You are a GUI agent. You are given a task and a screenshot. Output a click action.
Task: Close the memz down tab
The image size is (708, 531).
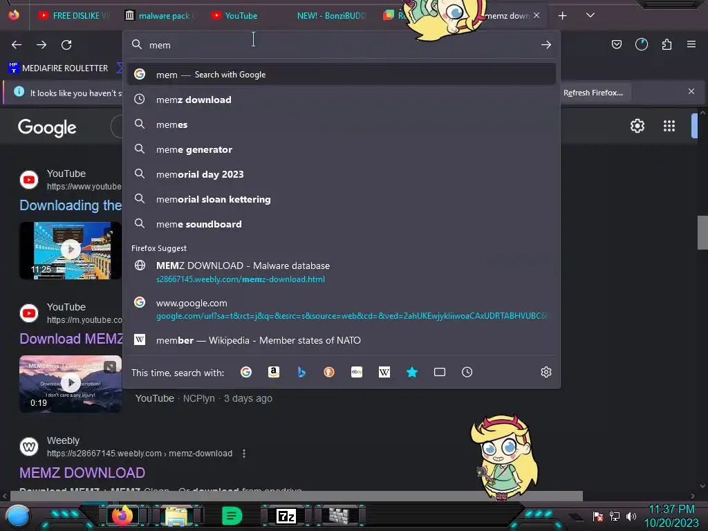point(537,15)
